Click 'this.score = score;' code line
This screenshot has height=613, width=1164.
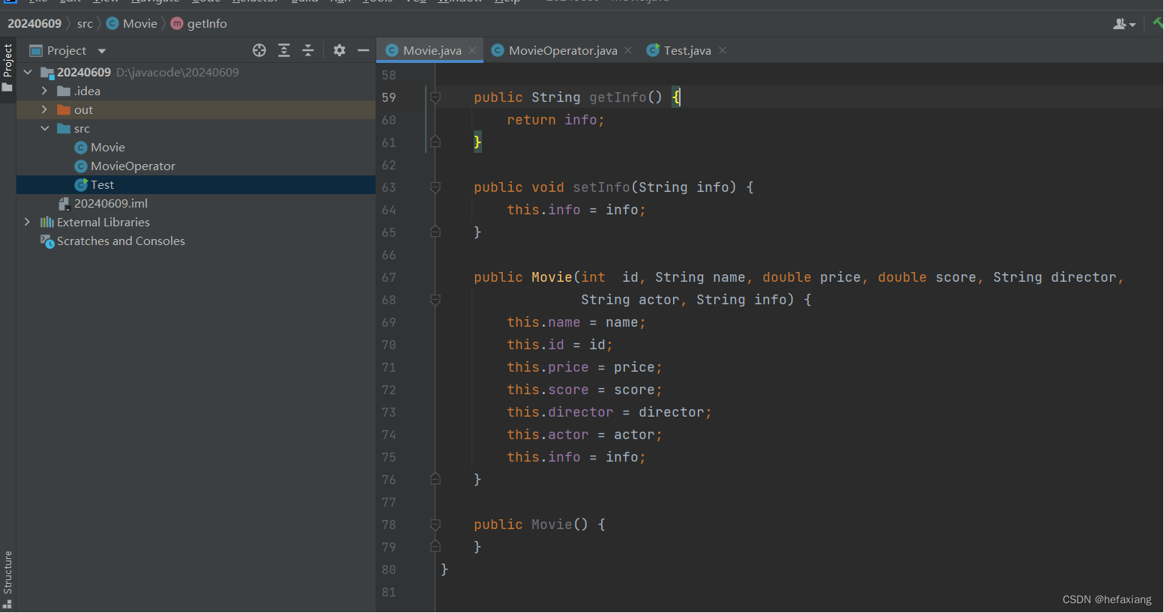(584, 390)
